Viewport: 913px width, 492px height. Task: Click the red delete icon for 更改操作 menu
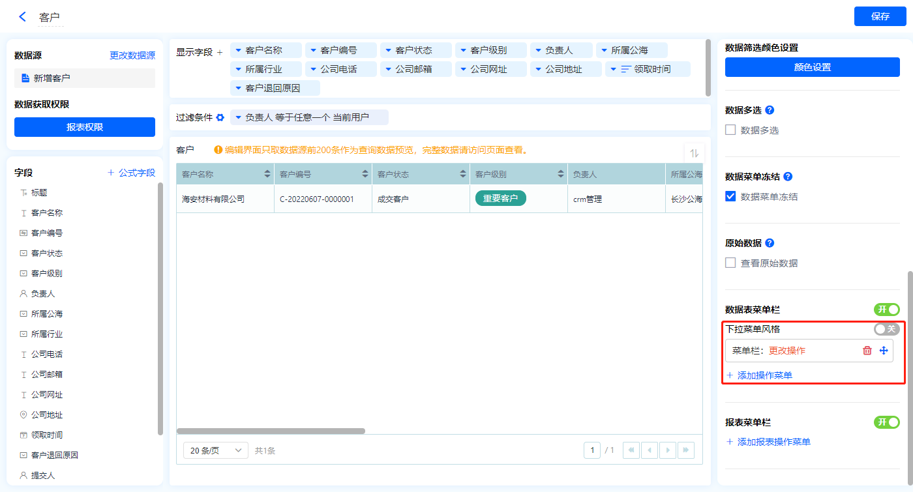(867, 351)
